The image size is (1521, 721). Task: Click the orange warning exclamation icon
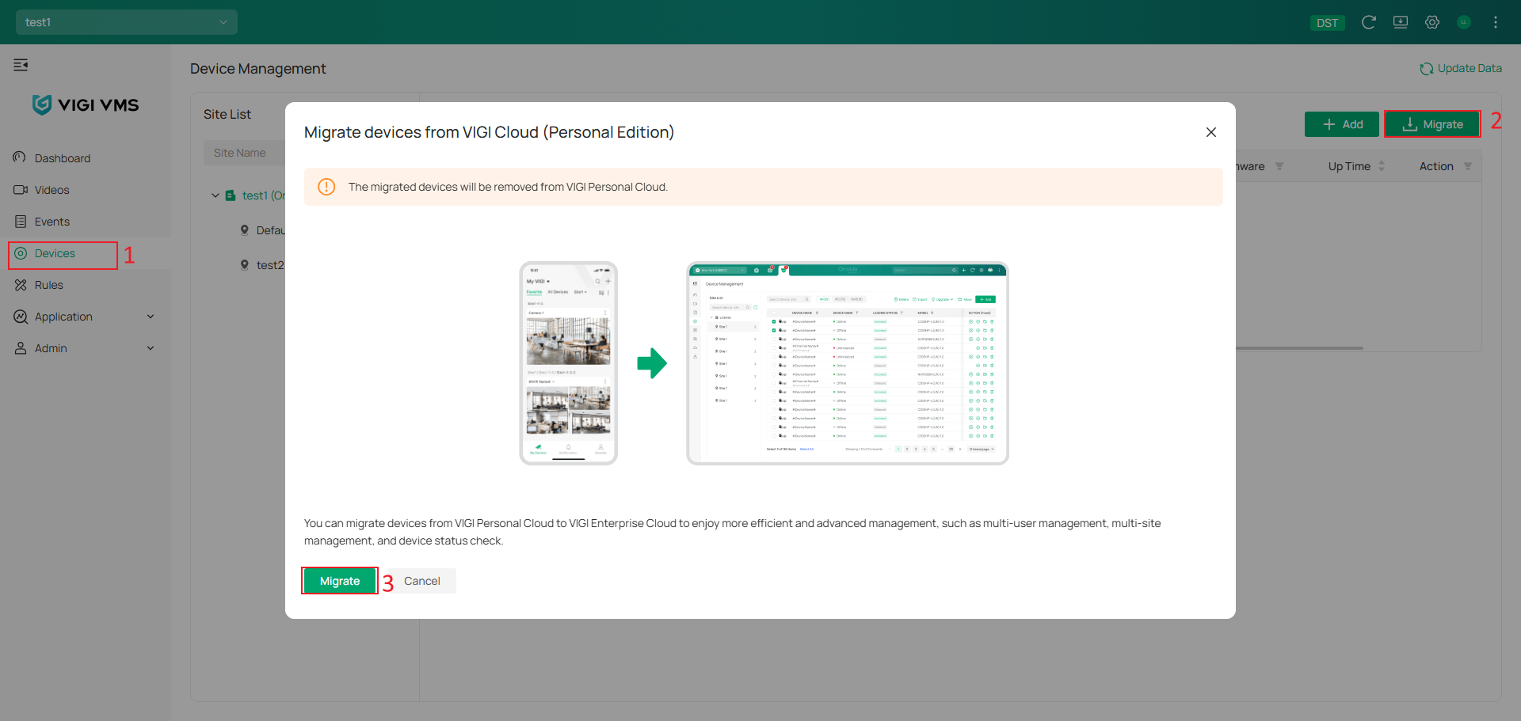[326, 187]
